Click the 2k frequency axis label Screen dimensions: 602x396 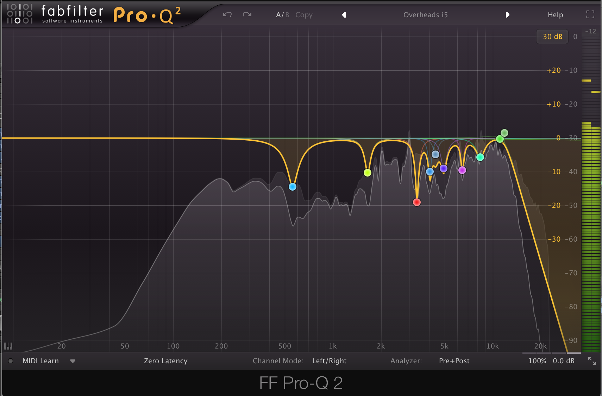pos(381,346)
